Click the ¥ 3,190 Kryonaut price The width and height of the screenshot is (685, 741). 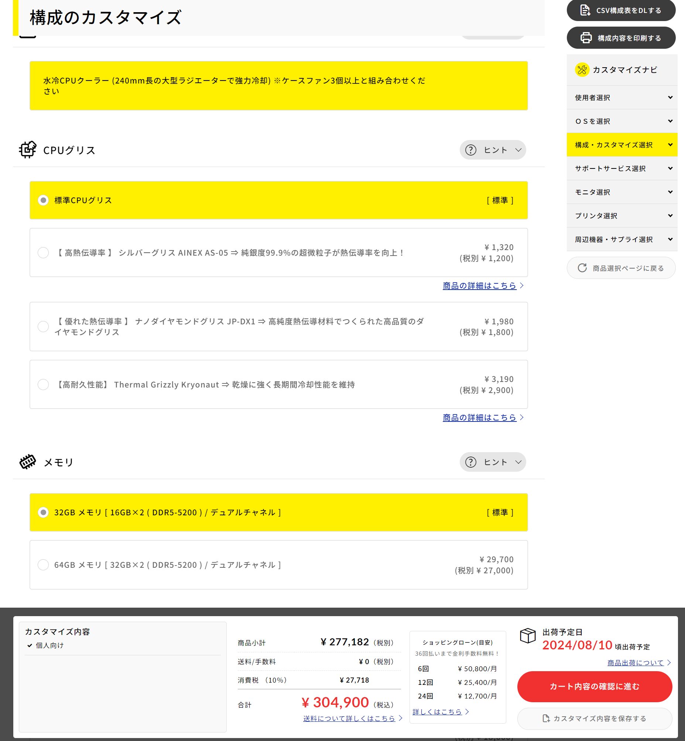(499, 379)
